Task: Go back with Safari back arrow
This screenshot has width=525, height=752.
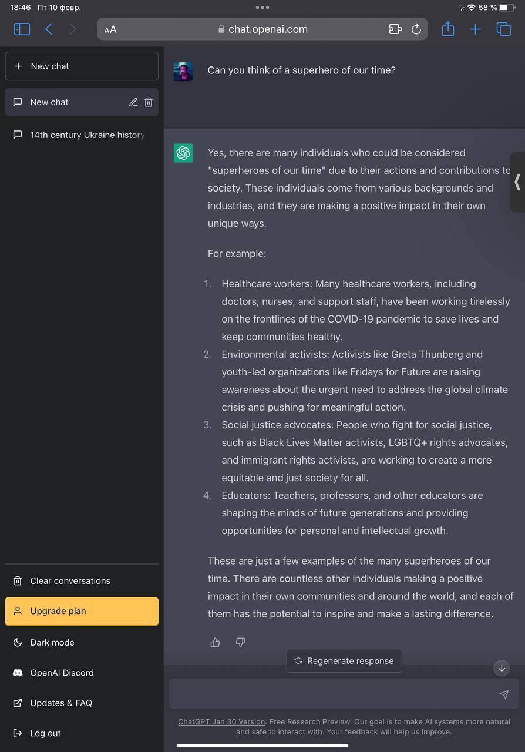Action: 49,29
